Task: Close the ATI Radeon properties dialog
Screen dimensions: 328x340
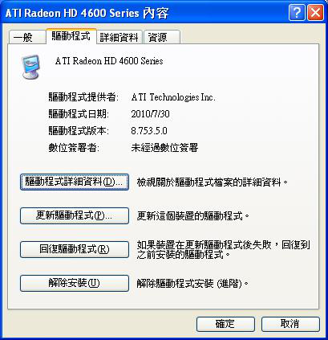Action: tap(315, 13)
